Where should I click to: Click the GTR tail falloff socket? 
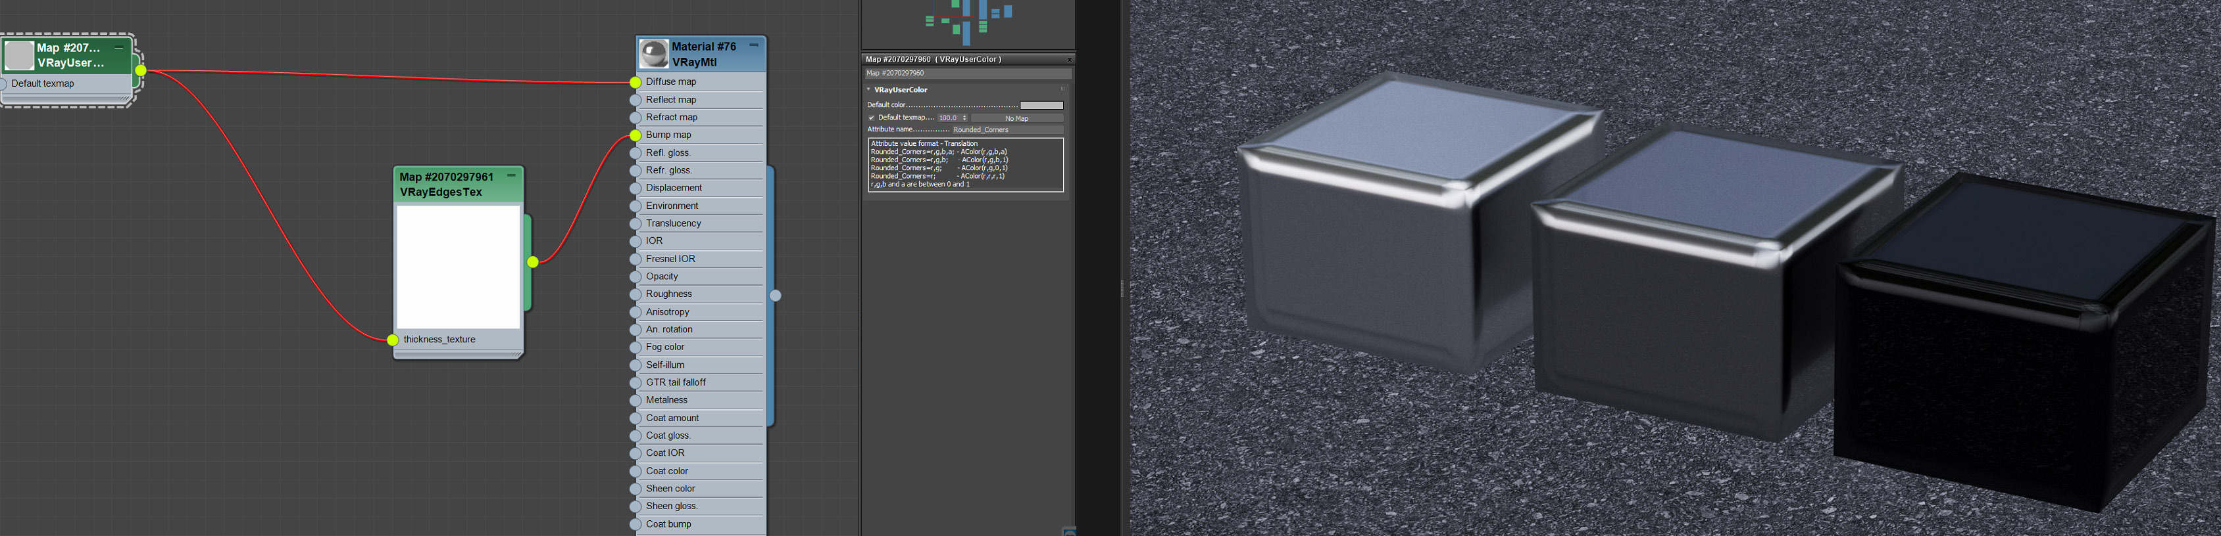(636, 383)
